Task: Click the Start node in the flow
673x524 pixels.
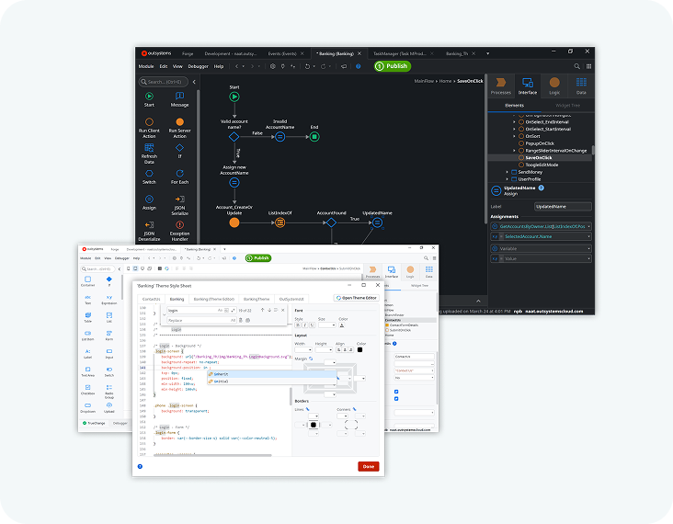Action: pyautogui.click(x=234, y=96)
